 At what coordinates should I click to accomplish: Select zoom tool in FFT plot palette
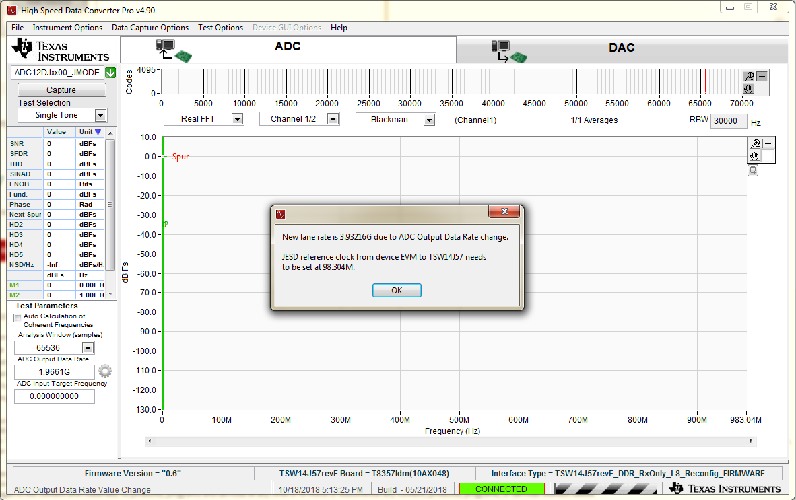point(756,144)
